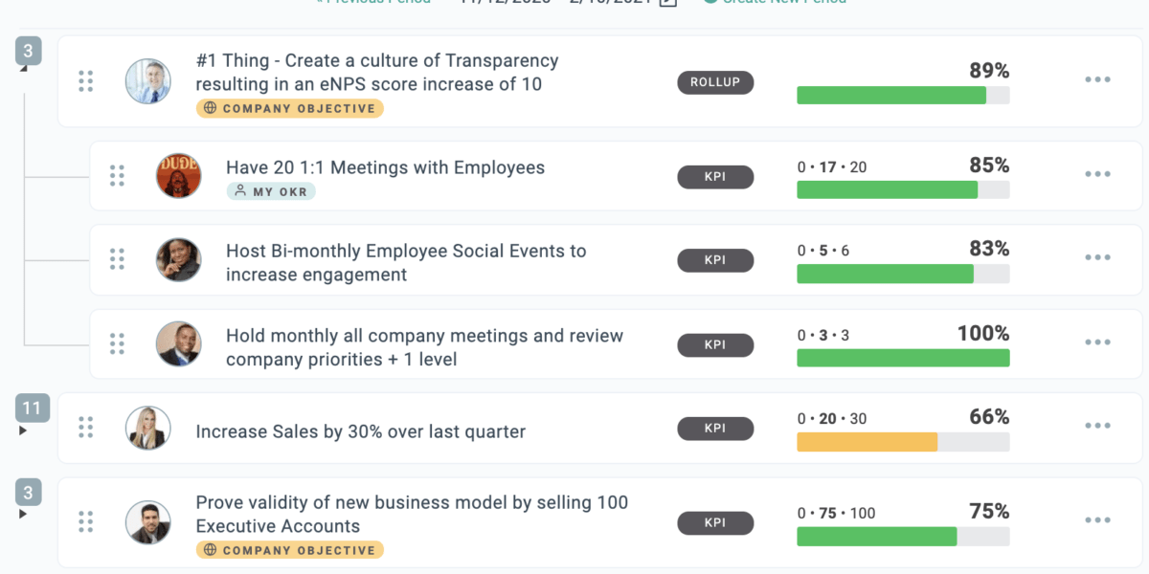Select the MY OKR label
The width and height of the screenshot is (1149, 574).
point(271,191)
